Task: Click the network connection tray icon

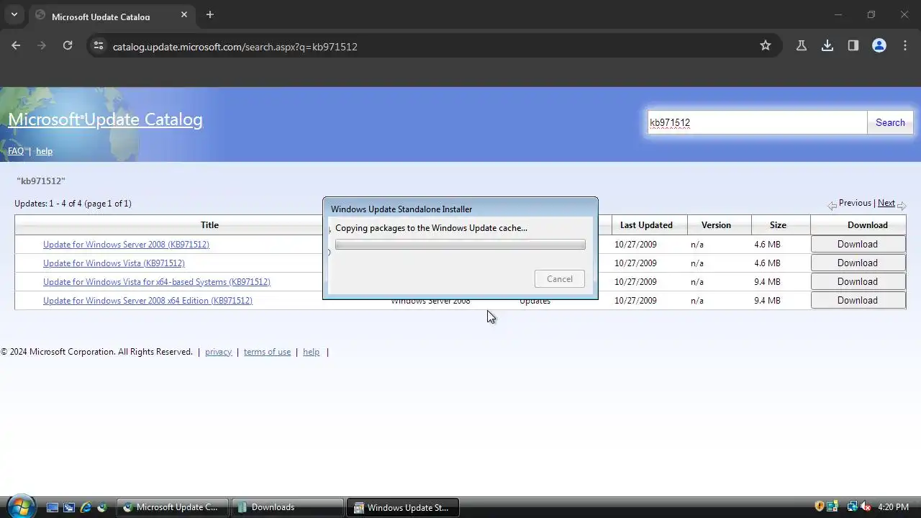Action: (x=852, y=507)
